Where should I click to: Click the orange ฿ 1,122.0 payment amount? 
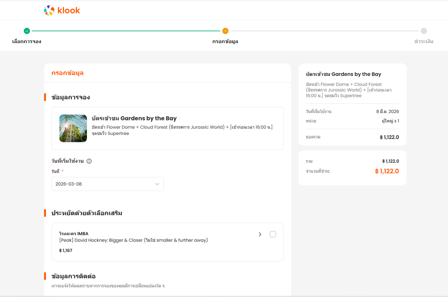pyautogui.click(x=387, y=171)
